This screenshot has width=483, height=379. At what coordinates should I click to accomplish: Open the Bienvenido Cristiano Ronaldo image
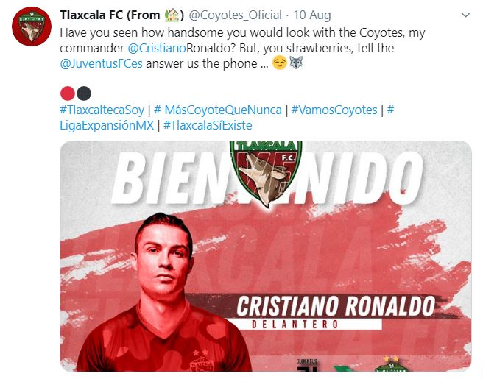point(266,256)
